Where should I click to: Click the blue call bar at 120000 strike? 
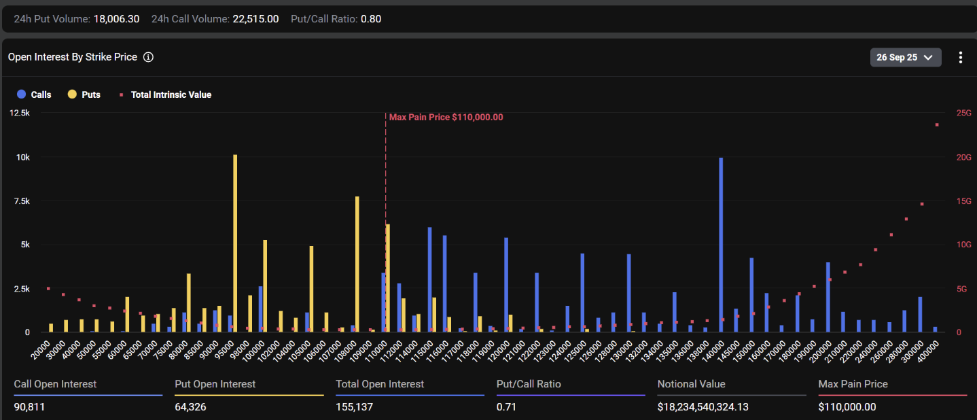point(506,285)
